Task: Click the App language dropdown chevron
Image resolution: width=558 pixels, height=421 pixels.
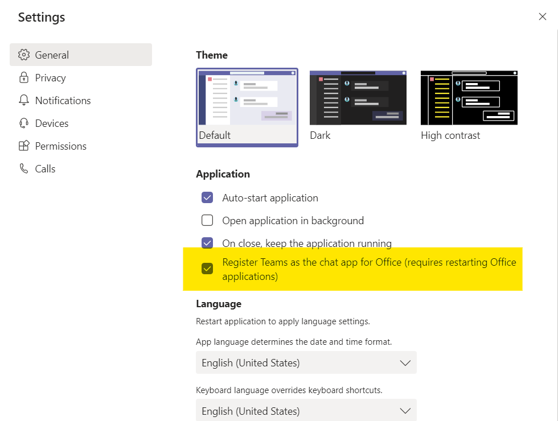Action: click(405, 363)
